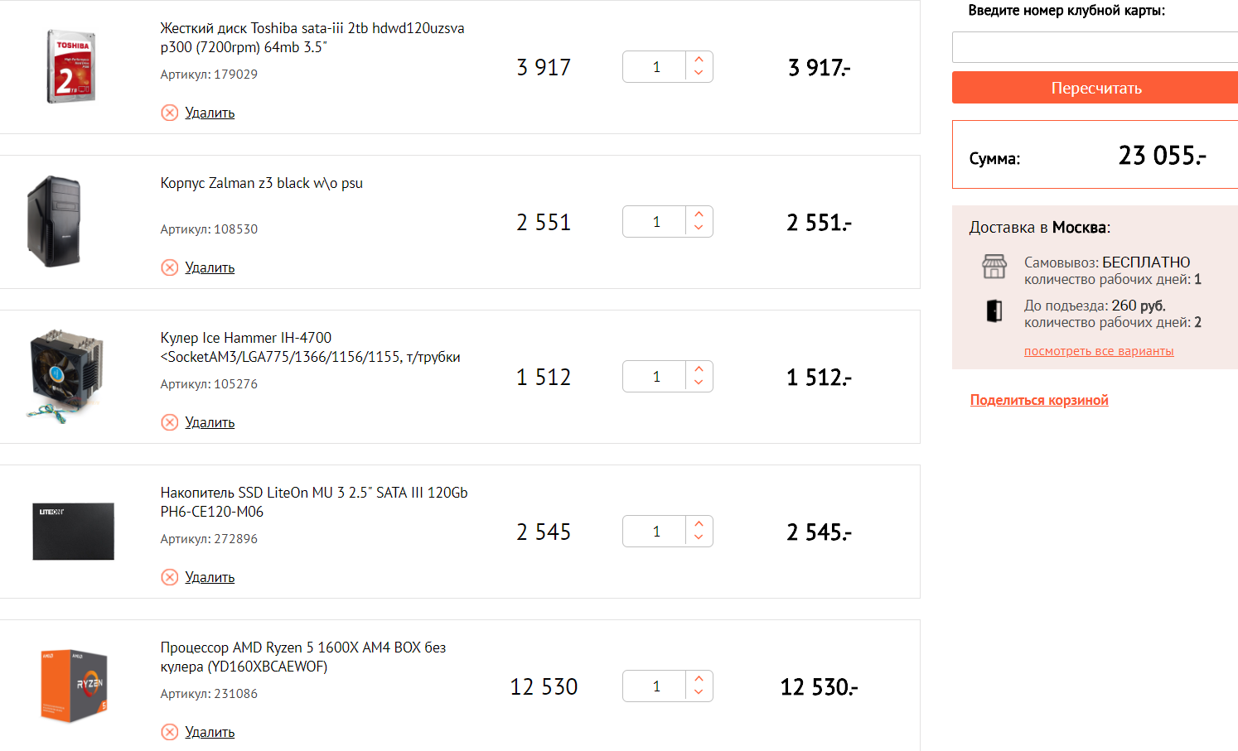The width and height of the screenshot is (1238, 751).
Task: Decrease quantity of Zalman z3 case
Action: click(x=699, y=228)
